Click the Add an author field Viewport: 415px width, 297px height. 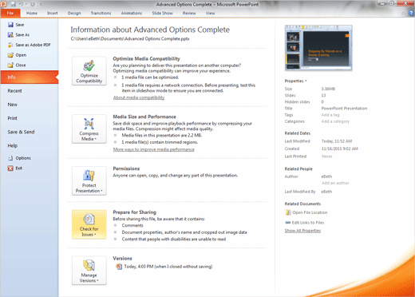point(335,183)
